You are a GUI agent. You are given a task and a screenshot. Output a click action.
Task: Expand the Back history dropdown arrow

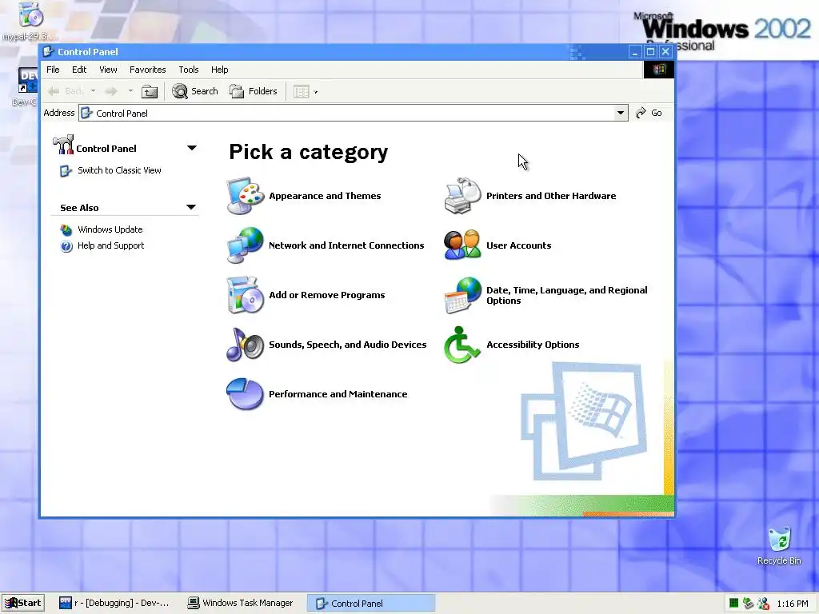[x=93, y=91]
